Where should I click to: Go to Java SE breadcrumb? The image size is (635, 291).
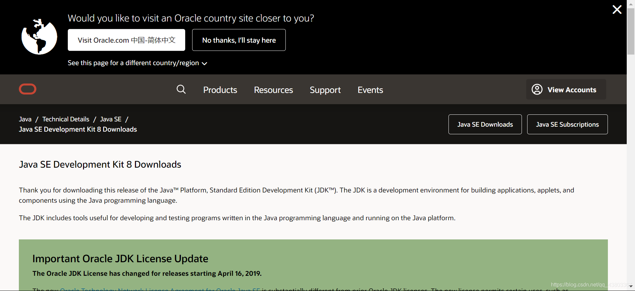(111, 119)
